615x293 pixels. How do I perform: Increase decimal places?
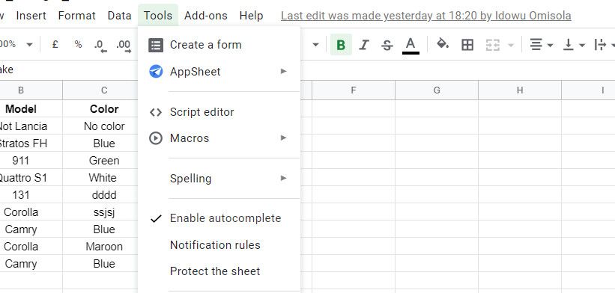click(x=124, y=46)
